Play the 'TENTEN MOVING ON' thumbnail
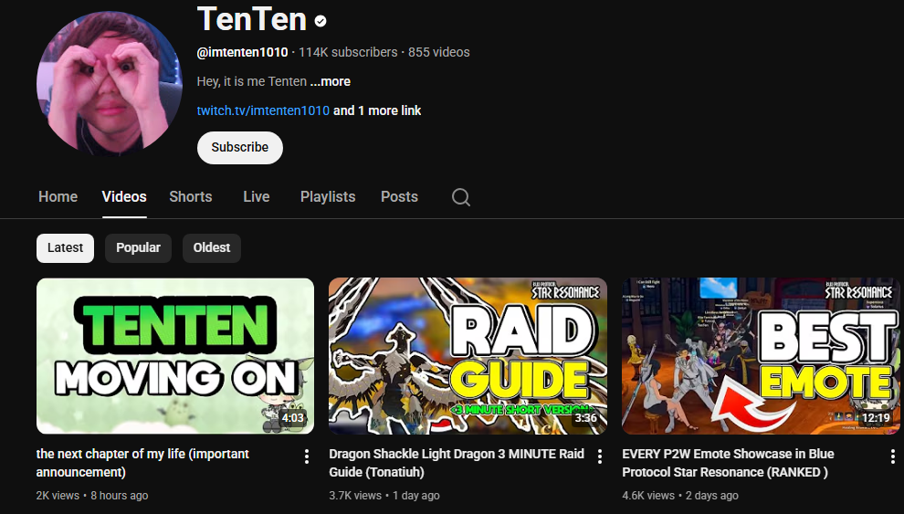The image size is (904, 514). [175, 355]
